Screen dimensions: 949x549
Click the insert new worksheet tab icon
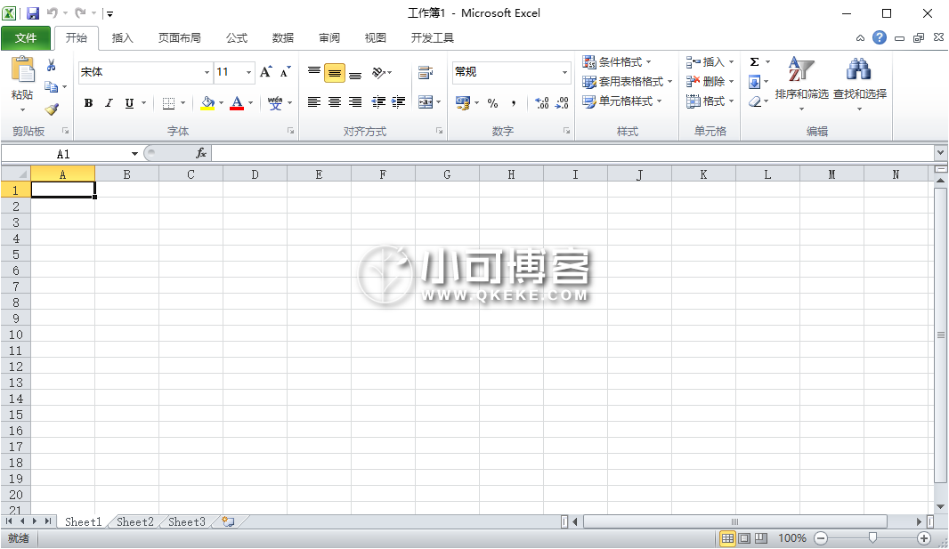228,521
